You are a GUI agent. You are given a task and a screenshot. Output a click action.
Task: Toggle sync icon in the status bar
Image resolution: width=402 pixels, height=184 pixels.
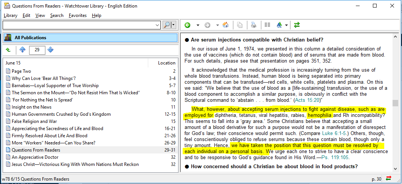389,179
